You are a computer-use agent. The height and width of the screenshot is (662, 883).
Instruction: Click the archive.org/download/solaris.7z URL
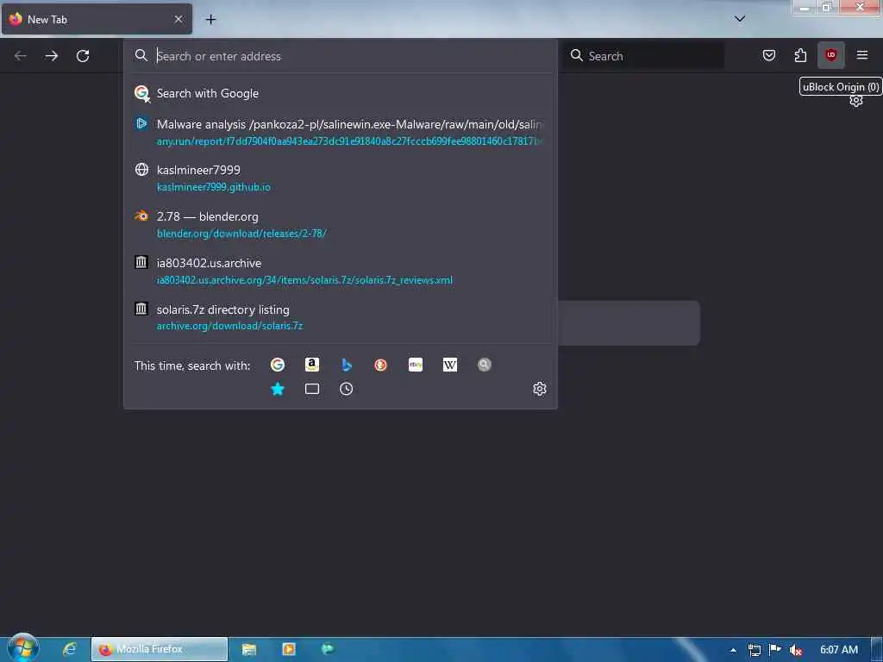(x=229, y=326)
